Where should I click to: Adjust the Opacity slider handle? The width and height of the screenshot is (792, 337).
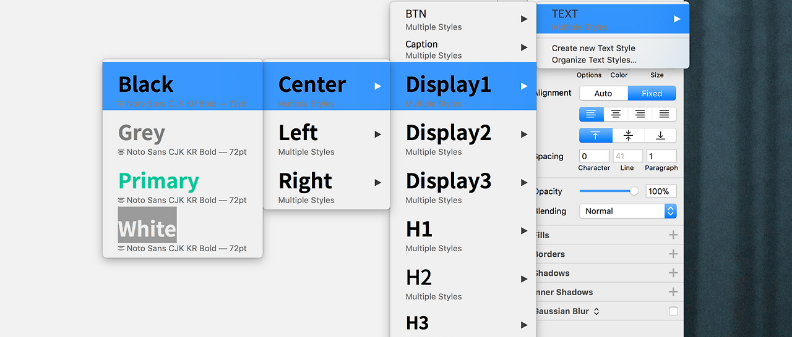(634, 191)
